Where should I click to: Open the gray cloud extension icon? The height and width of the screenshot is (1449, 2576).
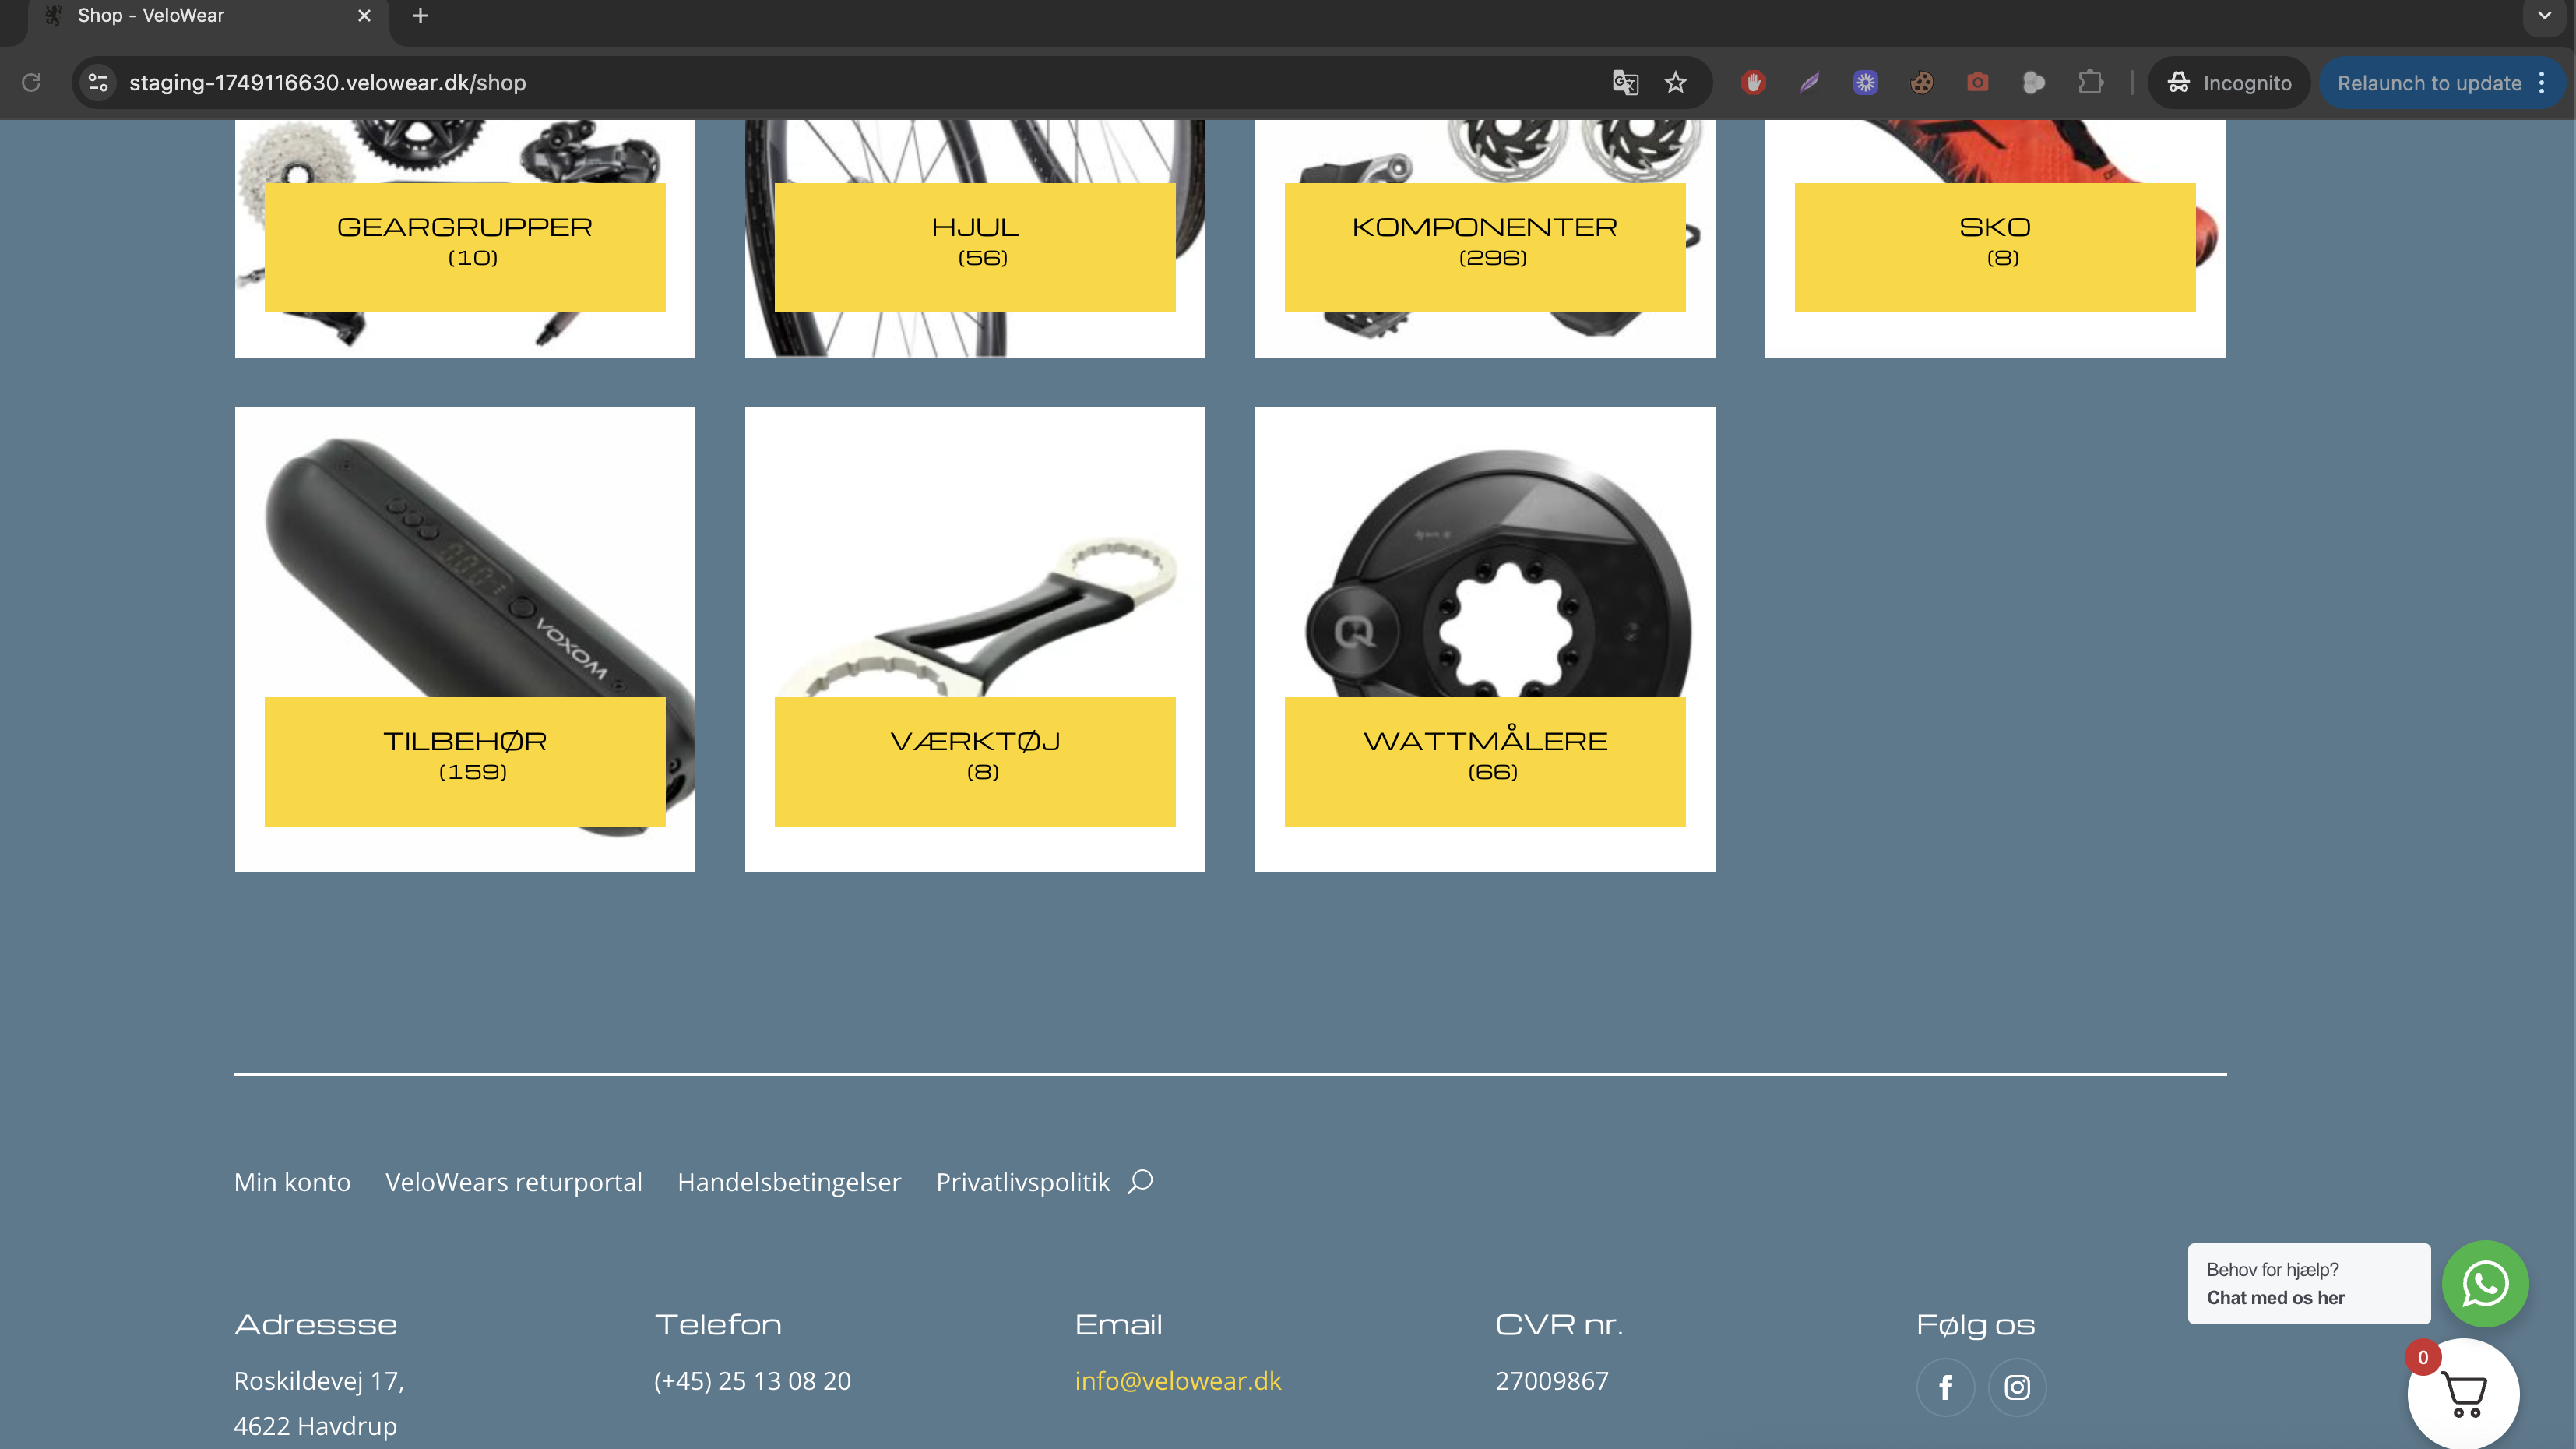point(2033,82)
